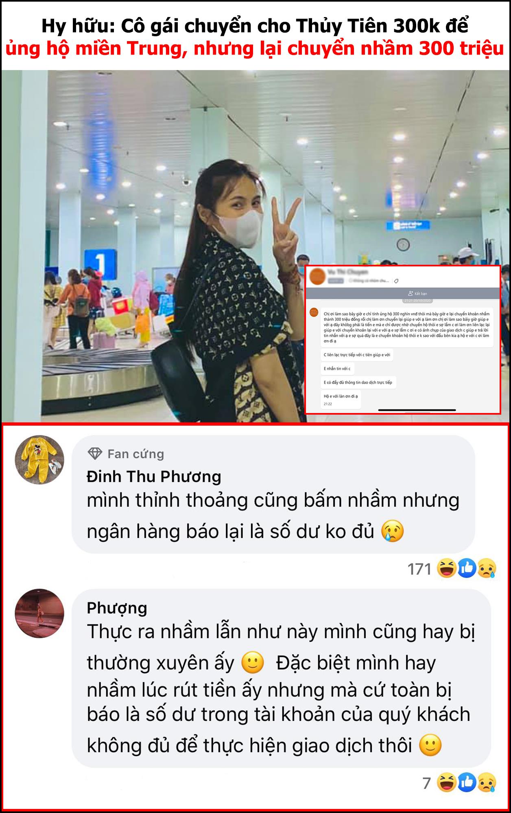Click the Fan cứng badge label
The image size is (511, 813).
point(135,454)
